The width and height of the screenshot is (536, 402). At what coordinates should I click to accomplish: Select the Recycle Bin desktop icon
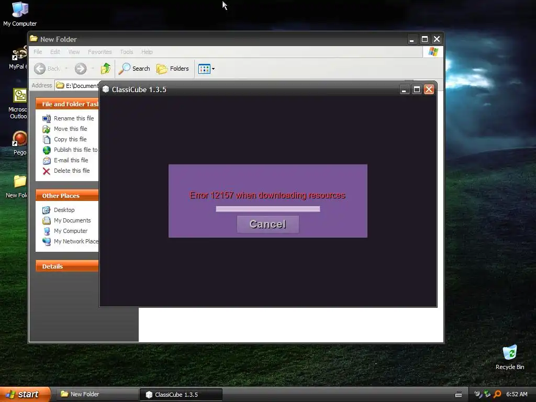(510, 357)
